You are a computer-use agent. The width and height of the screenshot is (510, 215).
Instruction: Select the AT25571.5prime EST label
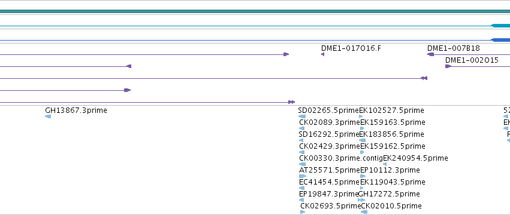(x=330, y=170)
